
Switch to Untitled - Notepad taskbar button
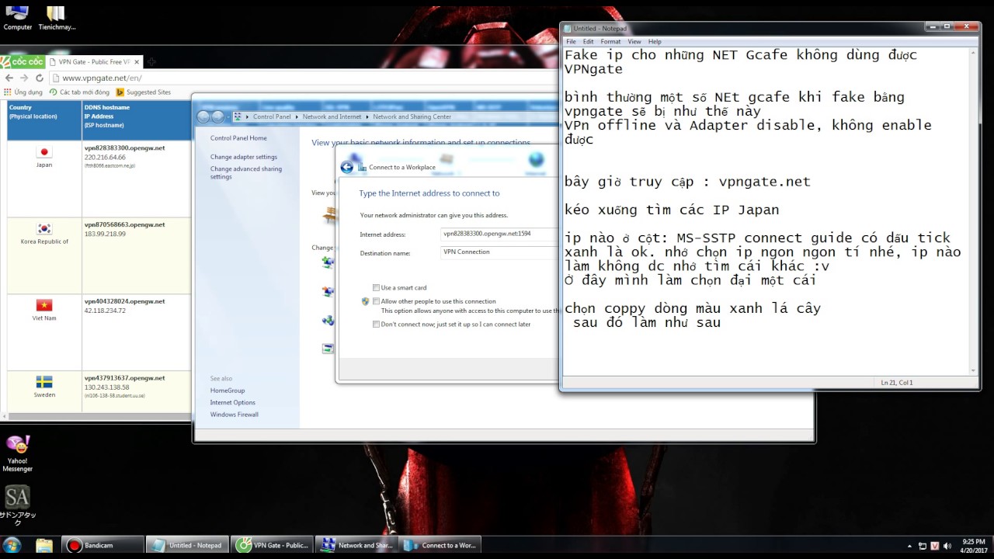click(189, 545)
